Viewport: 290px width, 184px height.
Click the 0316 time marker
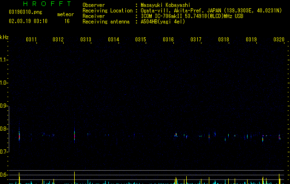(168, 40)
